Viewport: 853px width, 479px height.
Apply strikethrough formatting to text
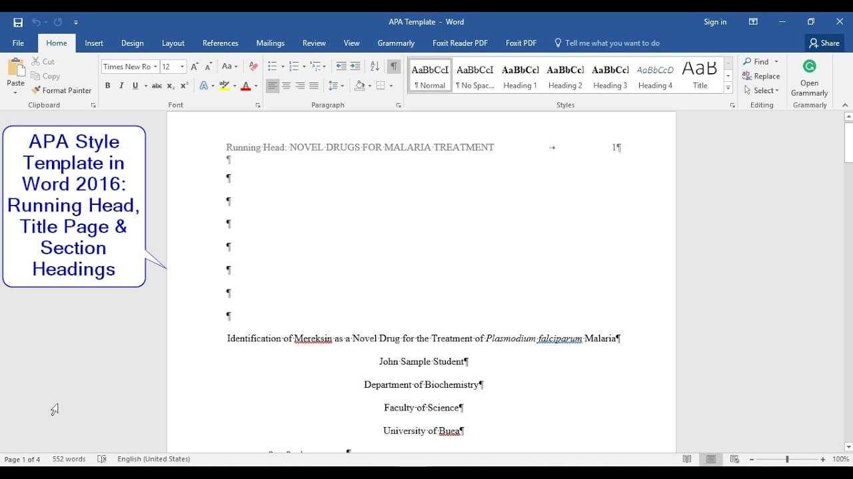coord(157,86)
